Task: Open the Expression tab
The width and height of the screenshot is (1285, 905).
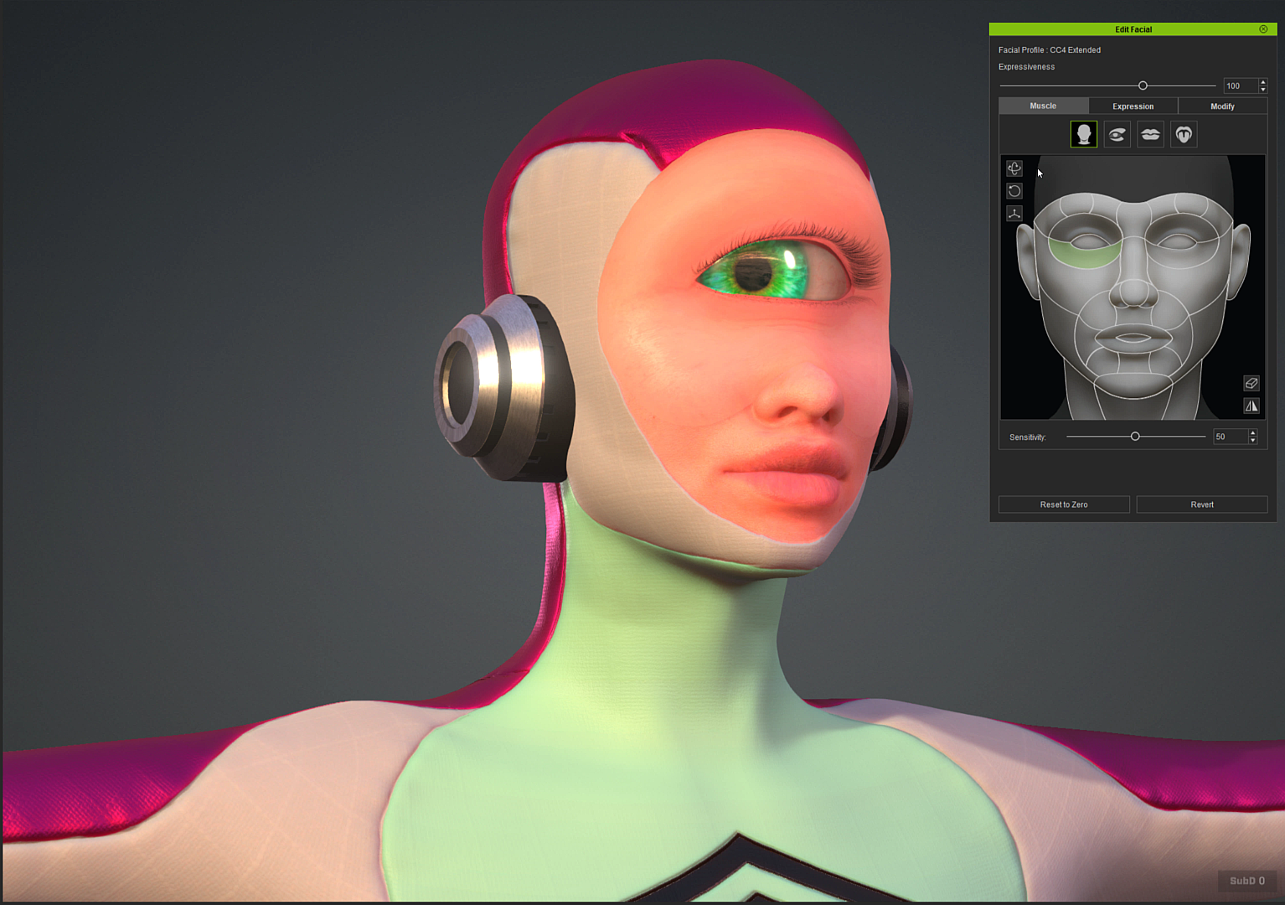Action: tap(1133, 106)
